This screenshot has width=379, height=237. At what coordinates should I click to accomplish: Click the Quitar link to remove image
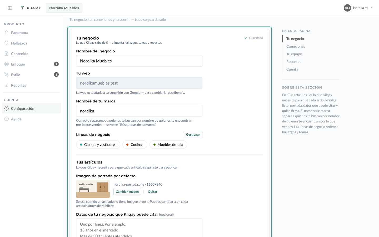tap(153, 192)
